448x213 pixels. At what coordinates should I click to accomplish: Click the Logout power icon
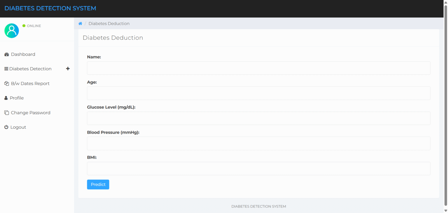click(6, 127)
